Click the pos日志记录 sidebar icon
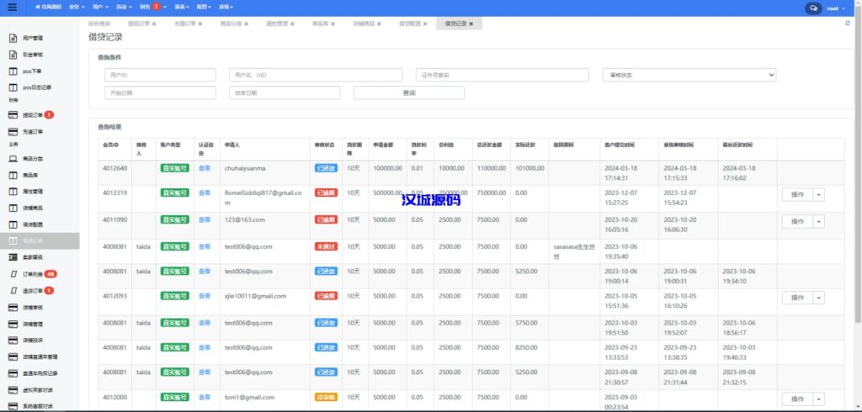The image size is (862, 412). point(13,88)
